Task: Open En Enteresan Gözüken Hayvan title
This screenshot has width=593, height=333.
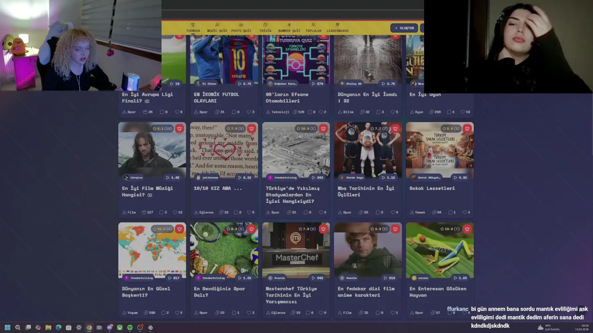Action: 438,292
